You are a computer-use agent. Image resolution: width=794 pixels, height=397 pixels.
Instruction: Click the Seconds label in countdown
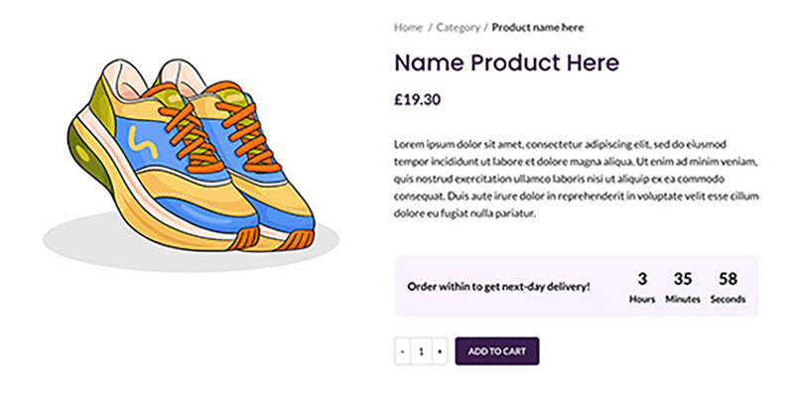click(728, 299)
